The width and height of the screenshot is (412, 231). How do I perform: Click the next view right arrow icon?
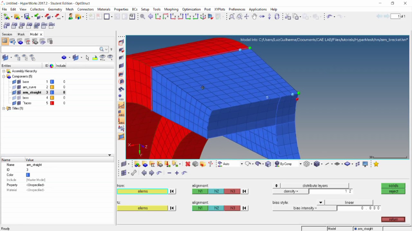(x=151, y=173)
